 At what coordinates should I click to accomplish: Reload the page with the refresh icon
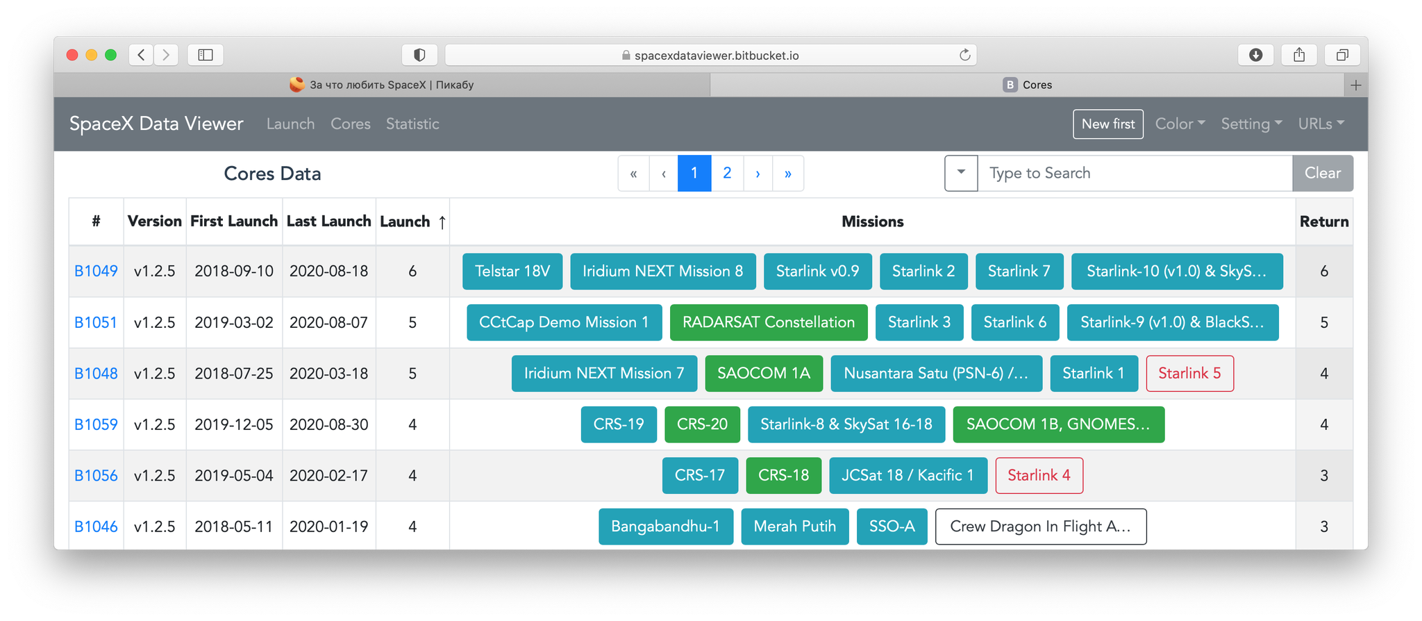[964, 55]
